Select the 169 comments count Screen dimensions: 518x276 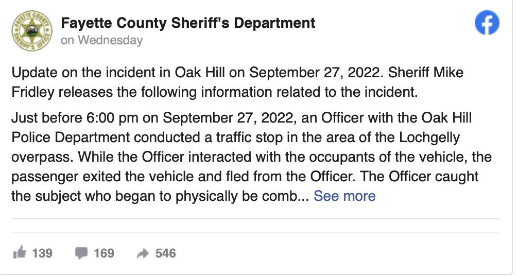104,253
